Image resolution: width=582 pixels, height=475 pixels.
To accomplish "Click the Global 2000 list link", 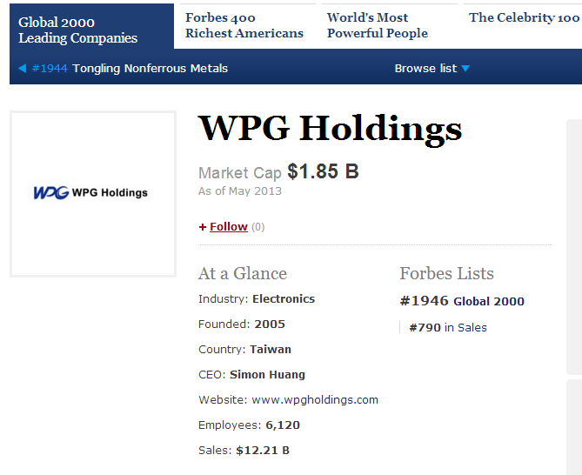I will point(489,302).
